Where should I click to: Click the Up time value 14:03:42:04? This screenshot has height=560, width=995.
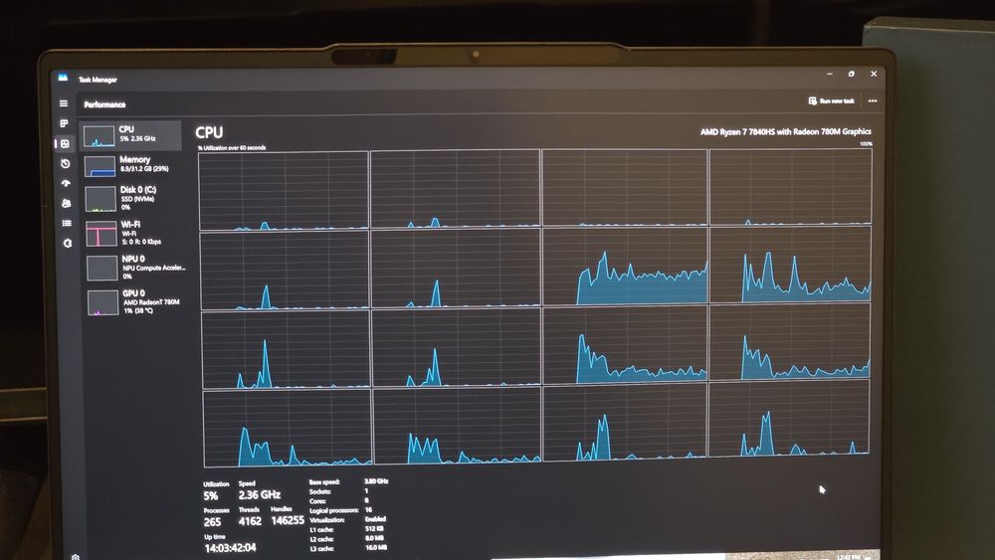coord(231,548)
